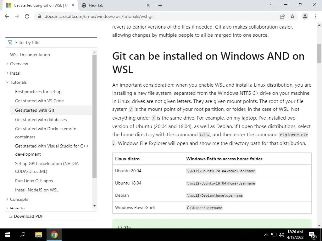The width and height of the screenshot is (322, 241).
Task: Click the Chrome taskbar icon
Action: tap(54, 235)
